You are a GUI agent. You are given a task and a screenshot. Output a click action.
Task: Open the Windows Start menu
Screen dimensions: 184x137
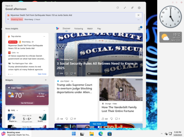[74, 134]
